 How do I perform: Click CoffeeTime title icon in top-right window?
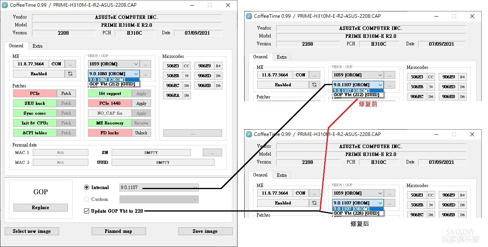249,16
